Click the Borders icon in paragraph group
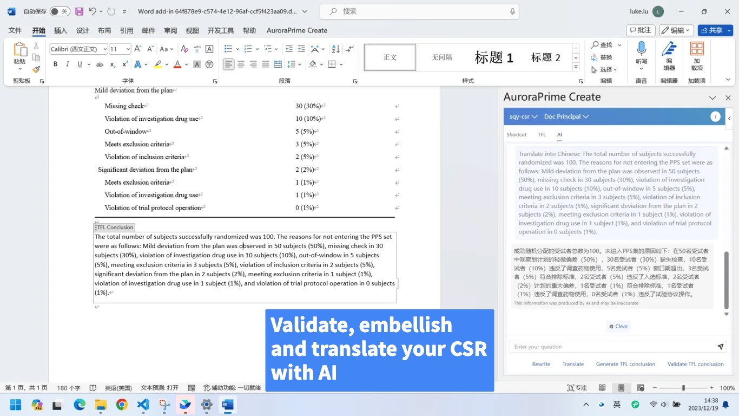The image size is (739, 416). click(x=332, y=64)
